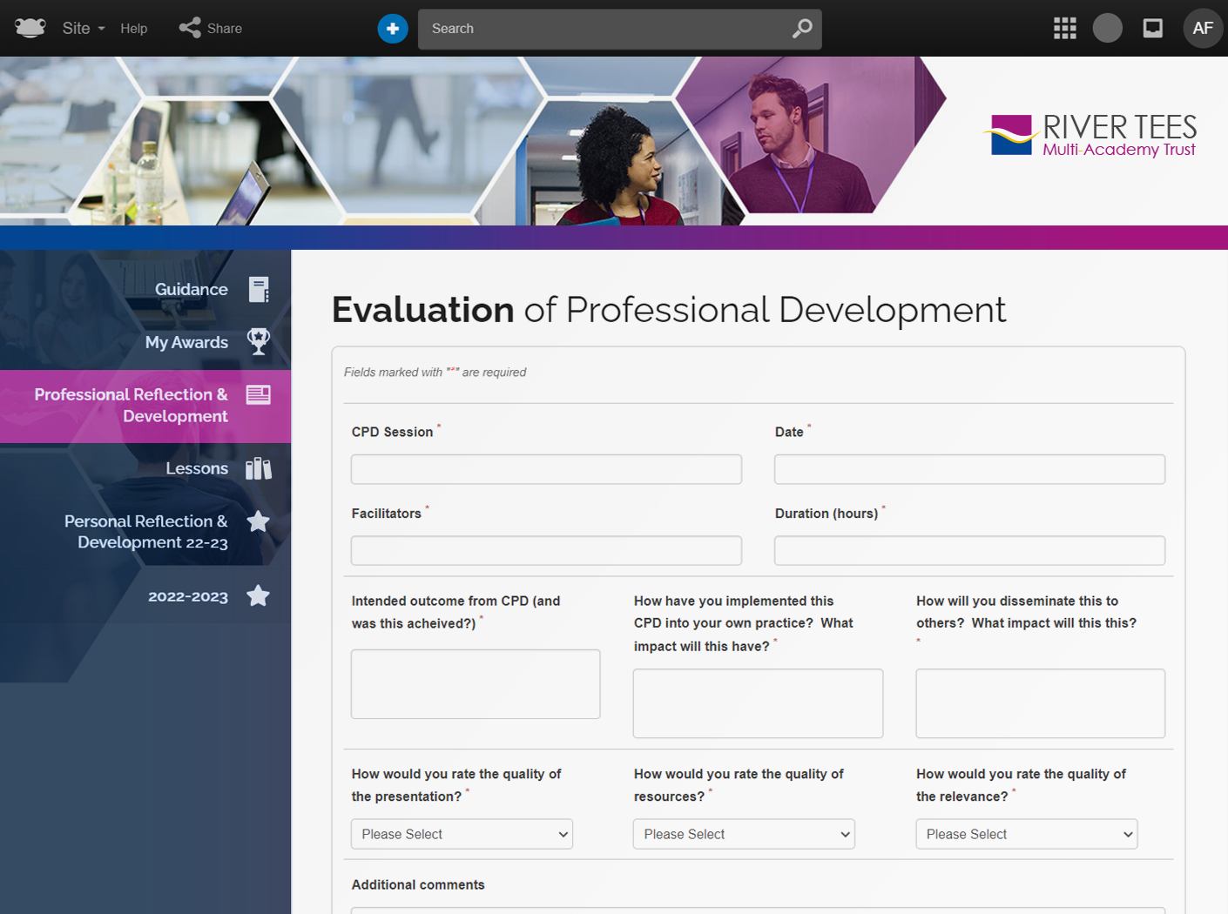
Task: Click the Lessons books icon
Action: pyautogui.click(x=259, y=469)
